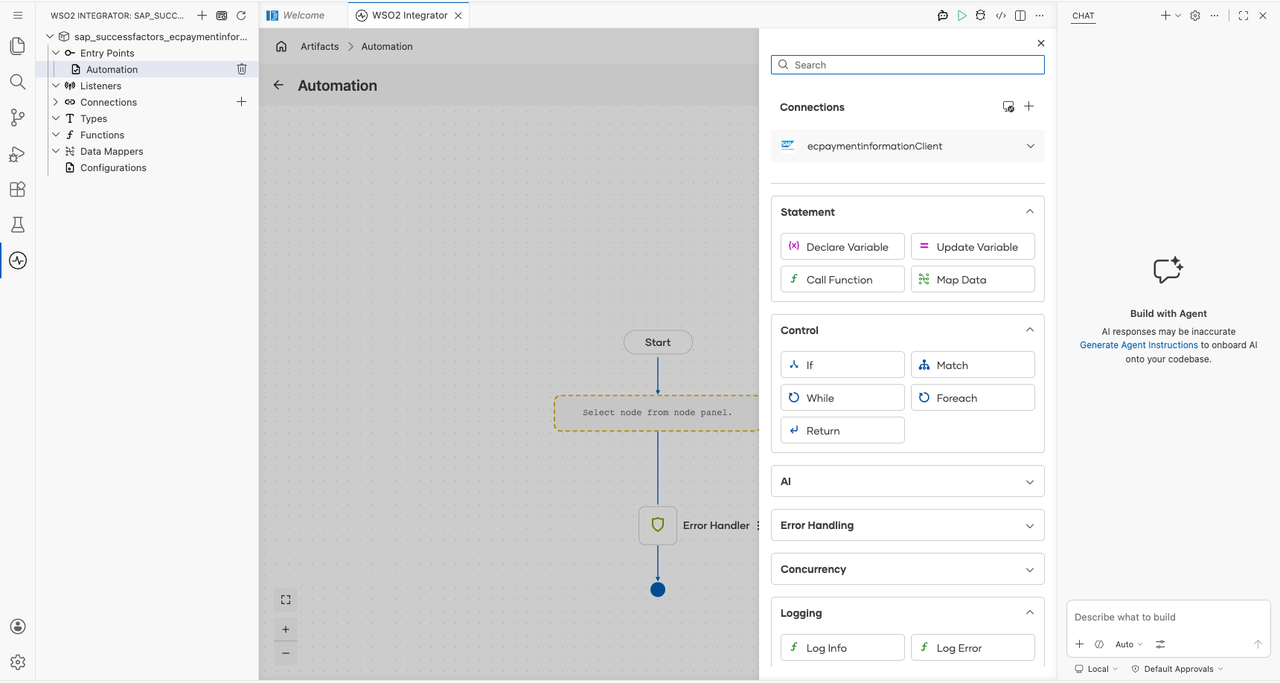Screen dimensions: 1280x683
Task: Maximize the chat panel
Action: click(x=1244, y=16)
